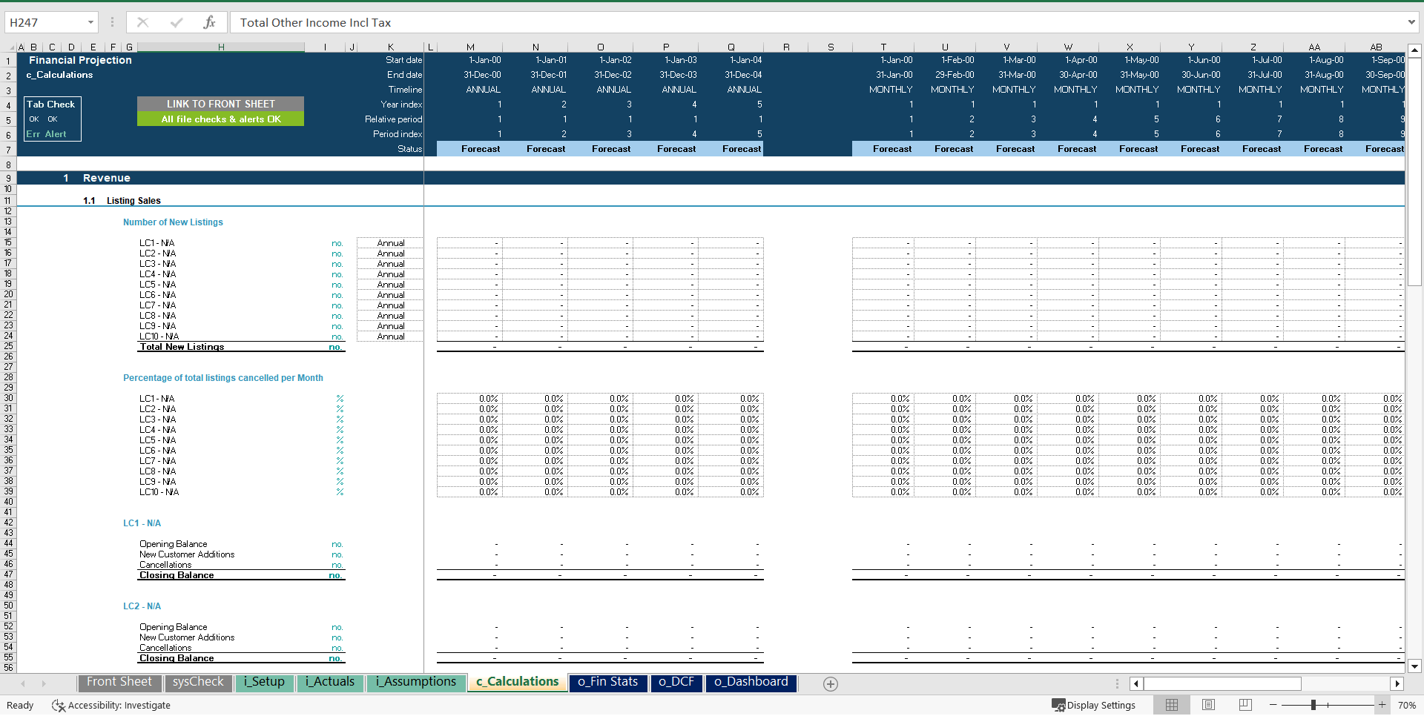Open Display Settings from the status bar

pyautogui.click(x=1095, y=705)
